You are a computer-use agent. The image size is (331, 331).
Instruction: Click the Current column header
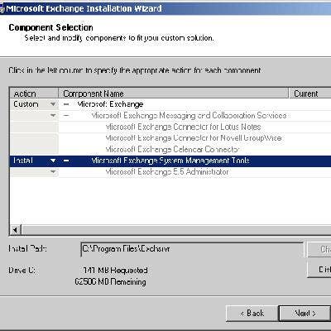(310, 94)
